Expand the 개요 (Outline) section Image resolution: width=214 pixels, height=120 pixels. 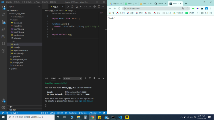coord(24,107)
